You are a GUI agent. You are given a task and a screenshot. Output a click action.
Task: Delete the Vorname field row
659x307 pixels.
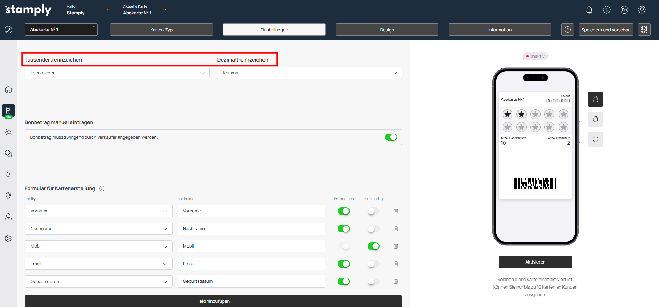tap(396, 211)
